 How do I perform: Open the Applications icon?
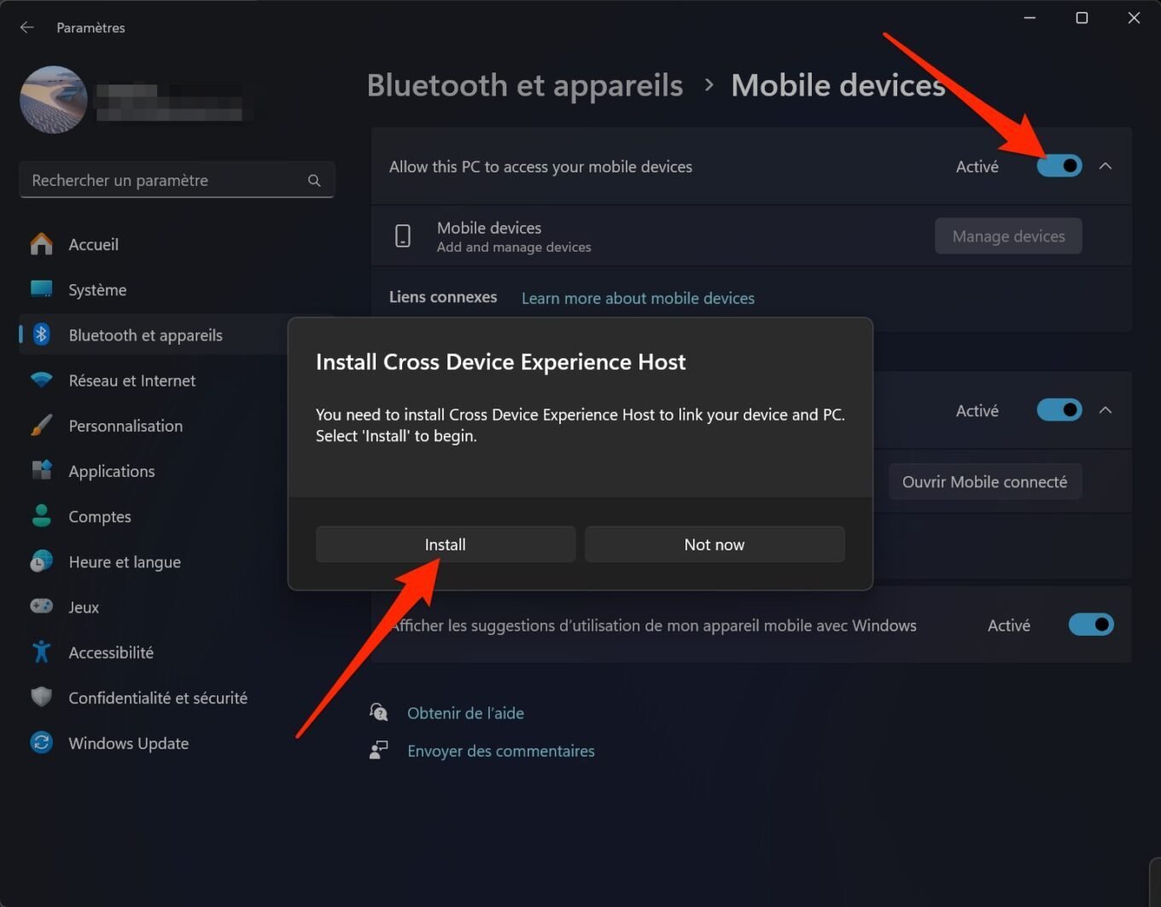(41, 470)
